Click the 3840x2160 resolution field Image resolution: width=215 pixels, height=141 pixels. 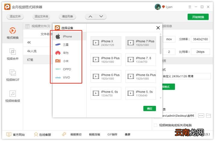[200, 39]
